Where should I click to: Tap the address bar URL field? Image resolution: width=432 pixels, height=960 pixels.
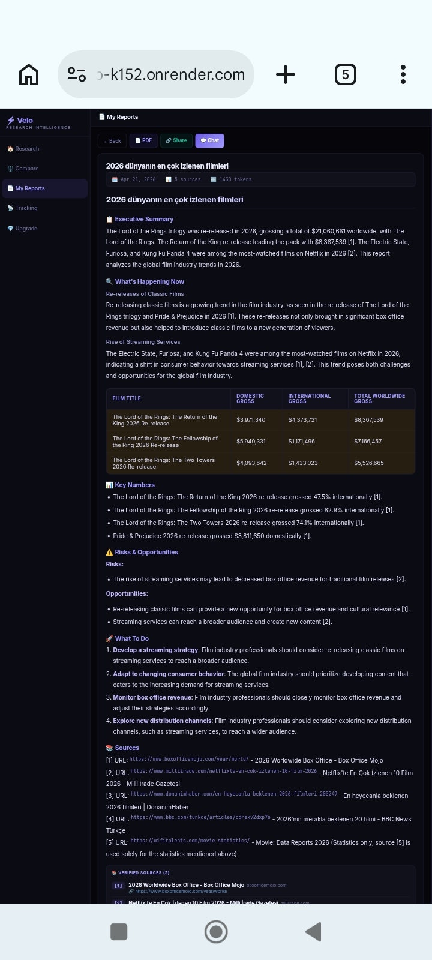(x=171, y=74)
